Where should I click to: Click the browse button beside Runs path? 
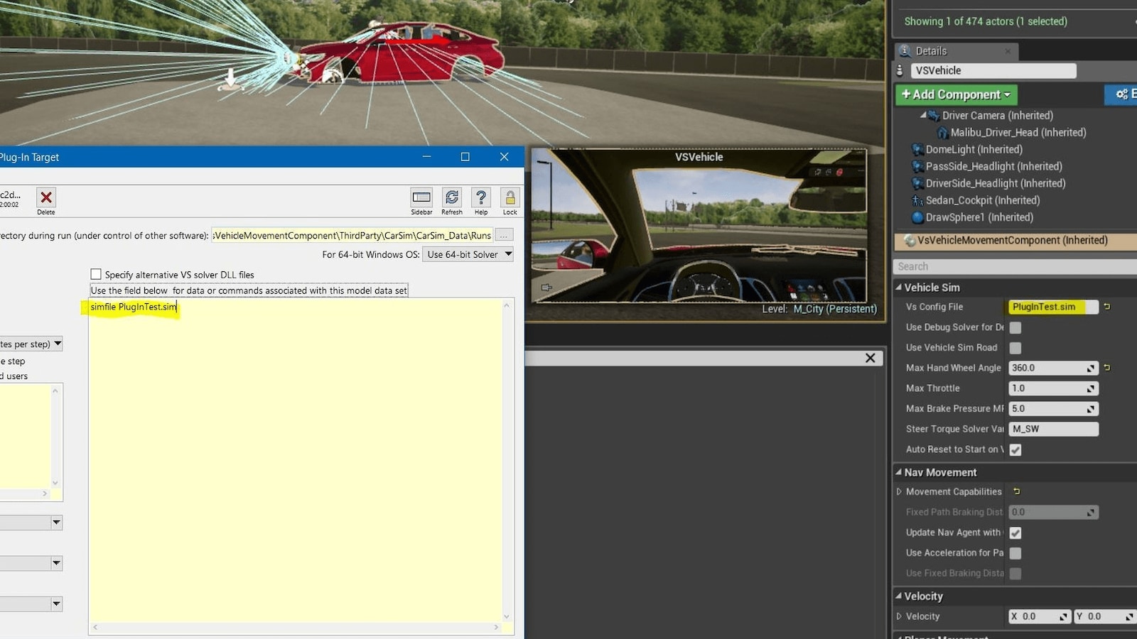pos(504,235)
